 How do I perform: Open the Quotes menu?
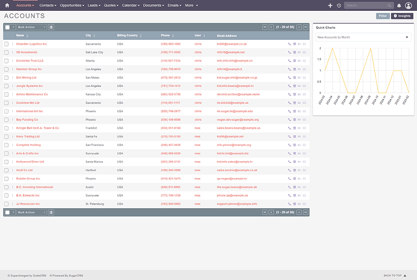pos(111,5)
